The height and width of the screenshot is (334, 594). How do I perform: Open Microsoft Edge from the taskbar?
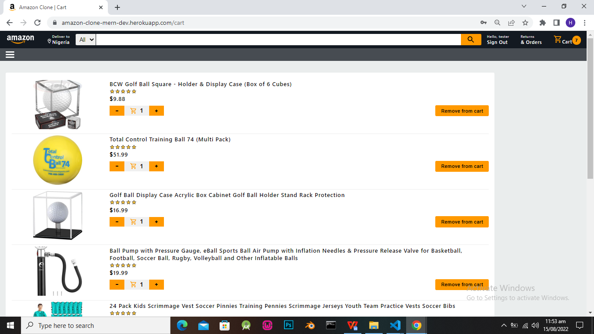tap(182, 325)
